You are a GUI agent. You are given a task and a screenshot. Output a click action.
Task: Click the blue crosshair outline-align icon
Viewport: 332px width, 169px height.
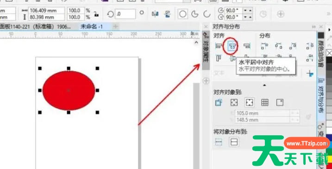click(x=310, y=73)
